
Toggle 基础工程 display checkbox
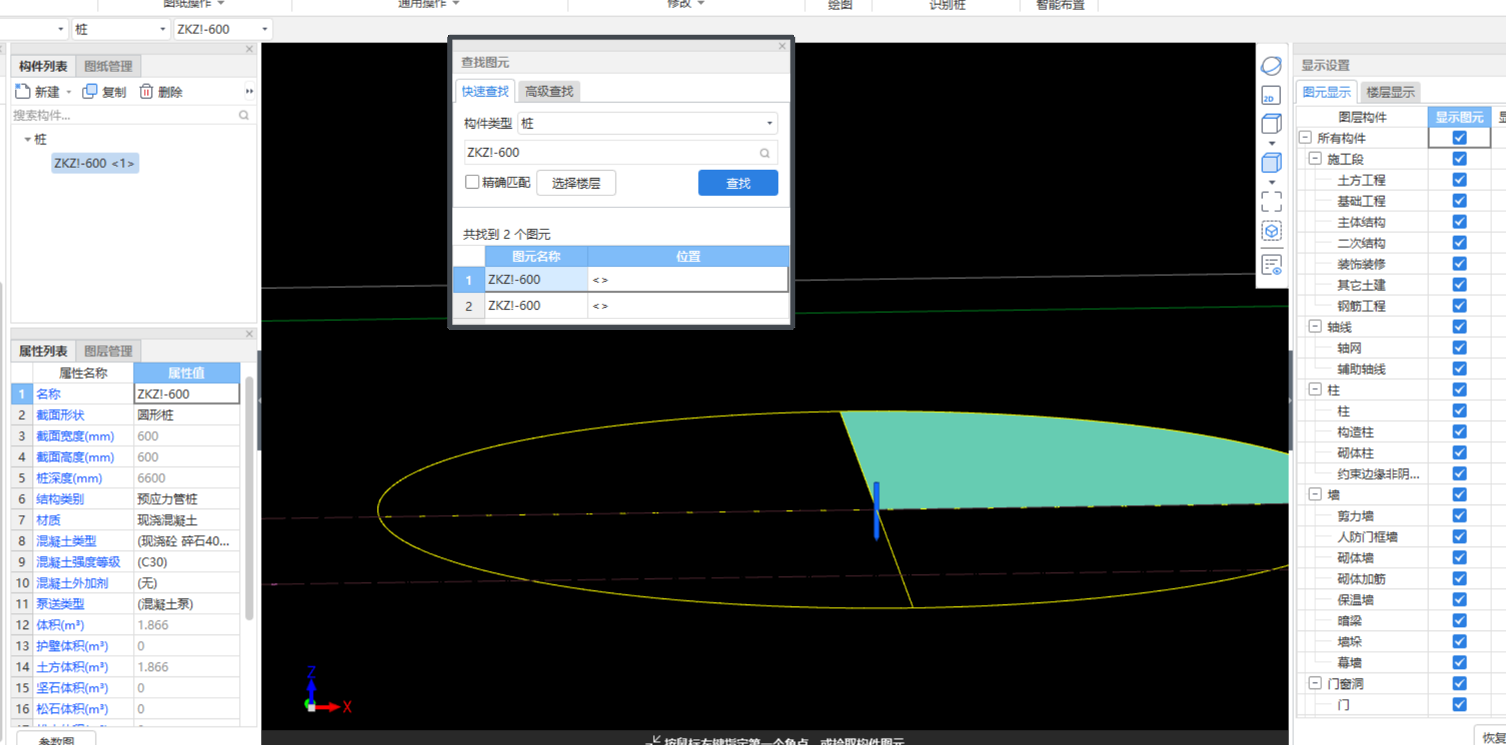[x=1459, y=201]
